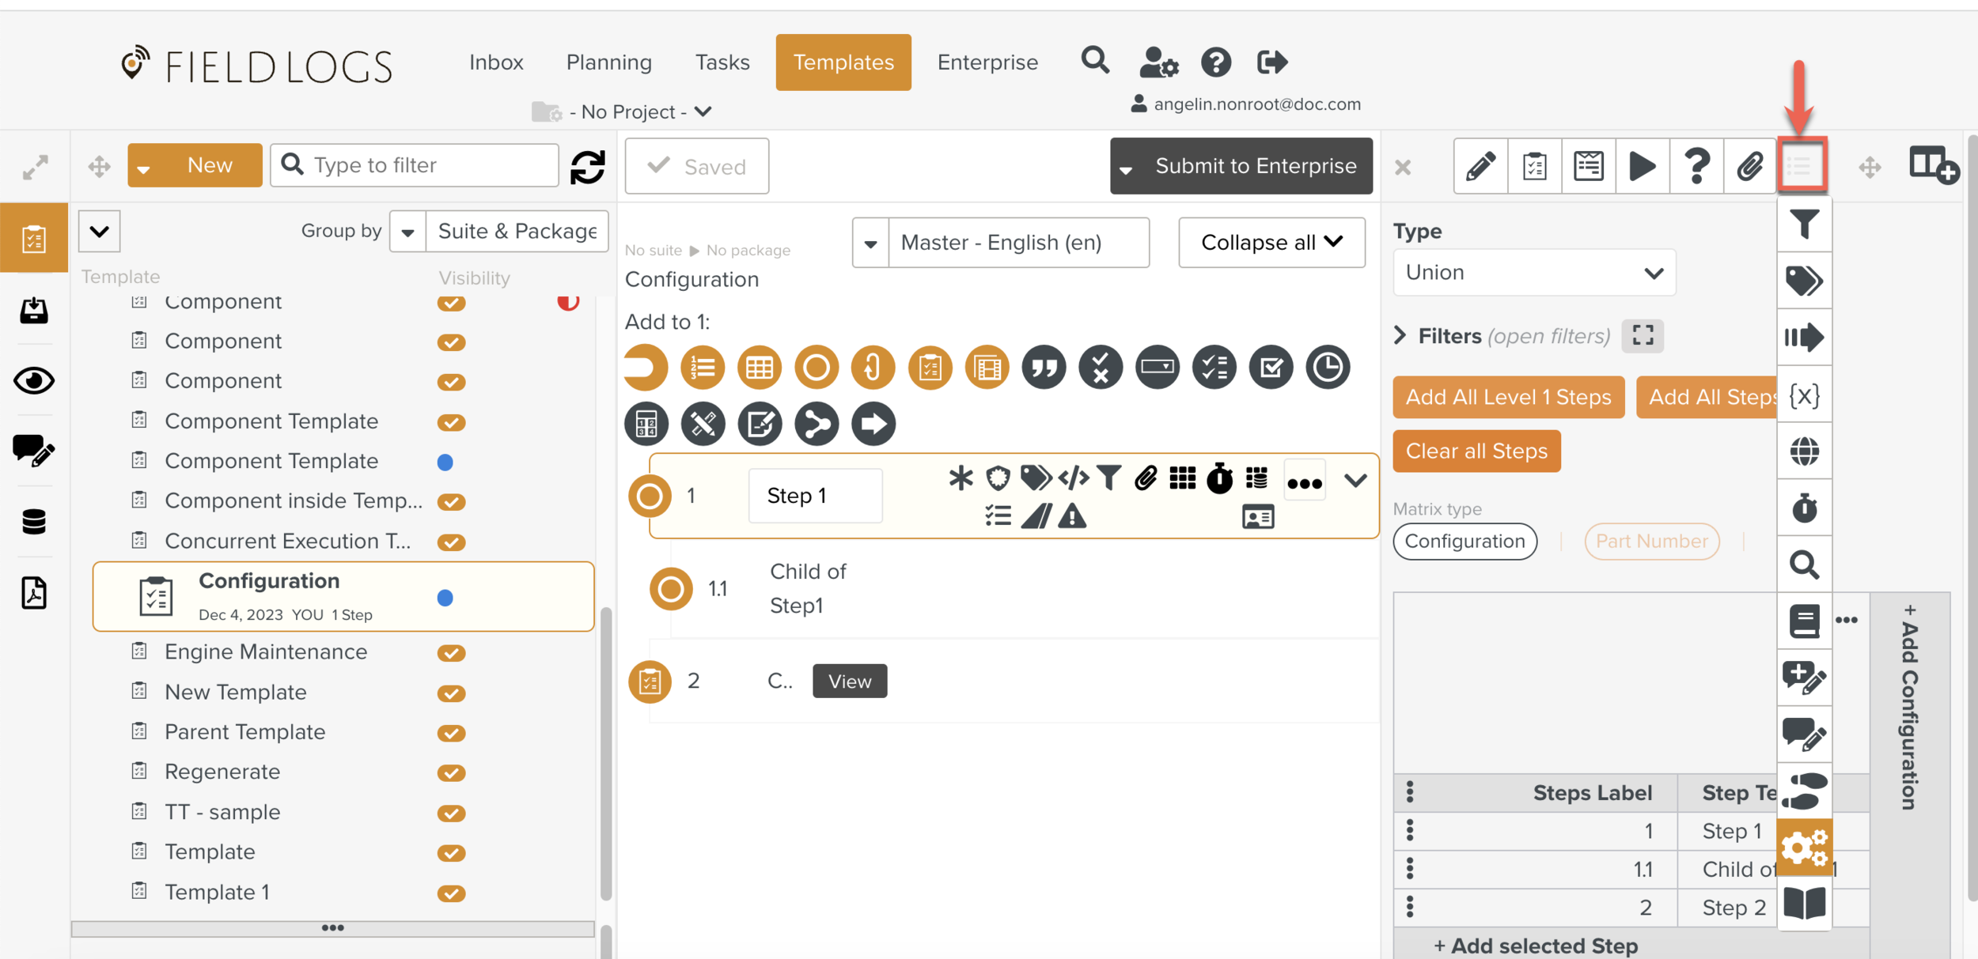1978x959 pixels.
Task: Click the Step 1 name field
Action: pos(815,496)
